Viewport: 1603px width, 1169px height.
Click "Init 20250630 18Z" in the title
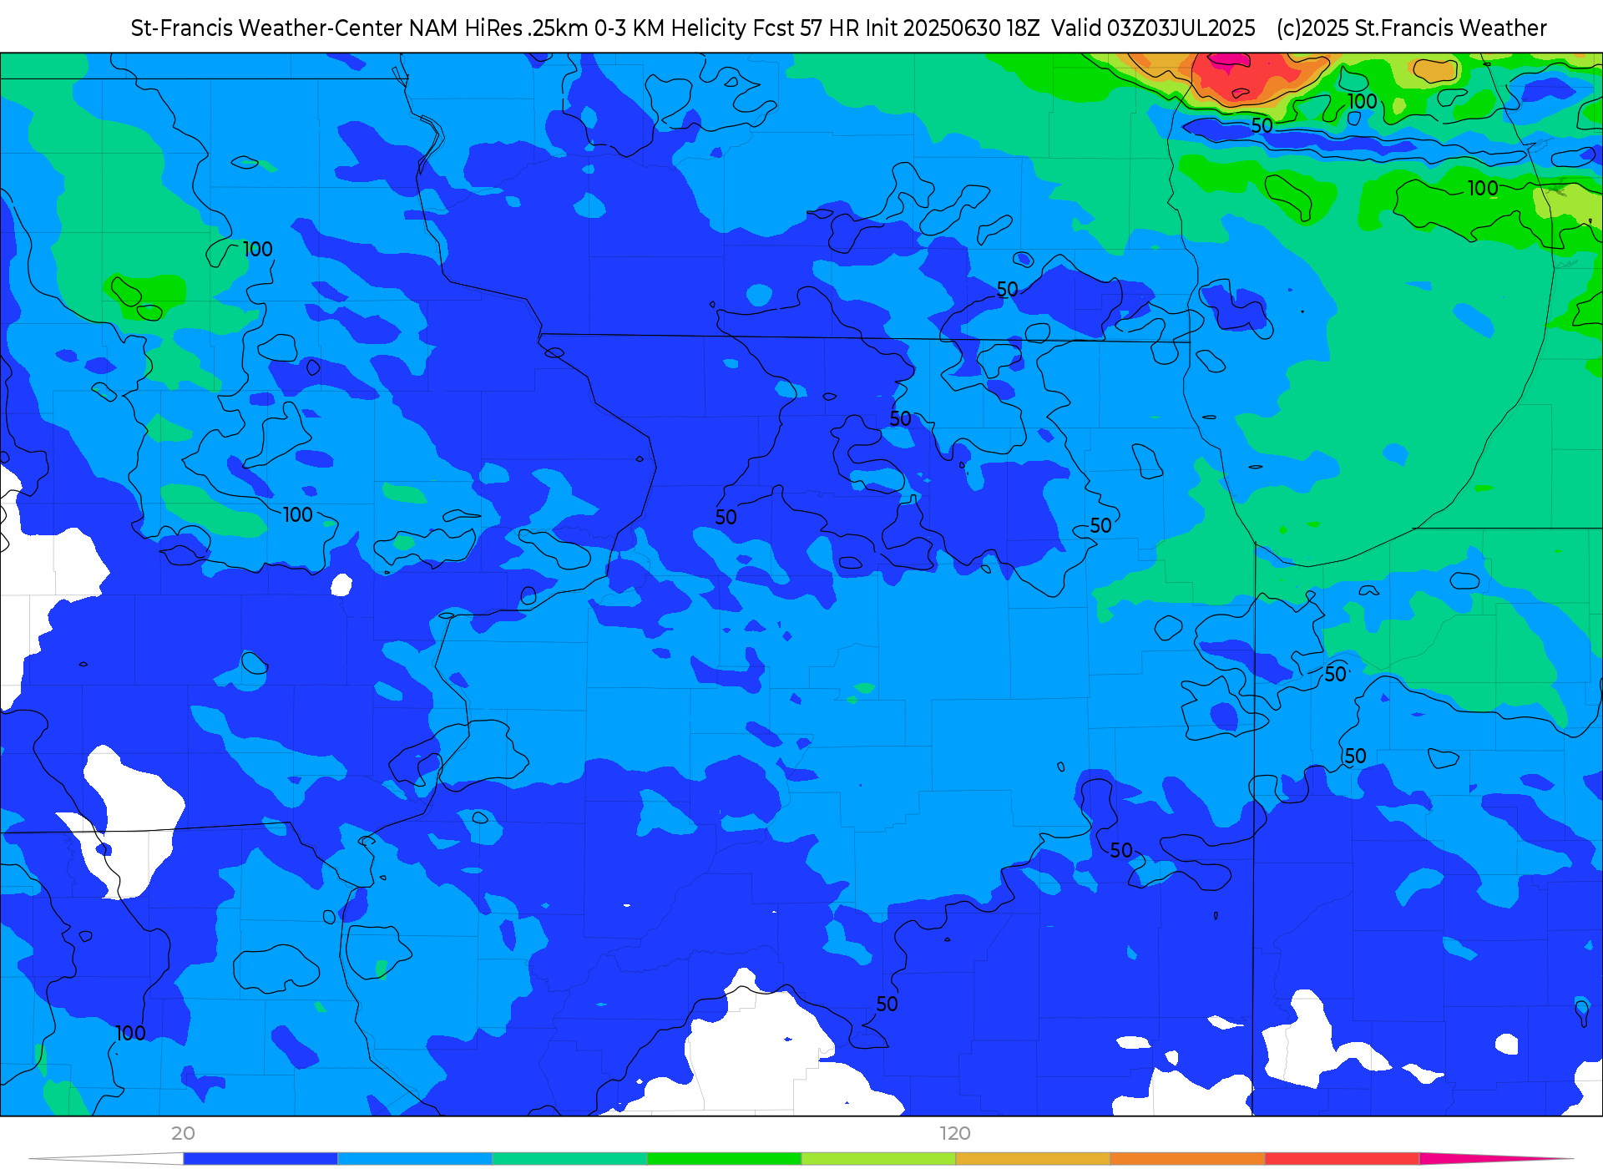click(x=953, y=28)
